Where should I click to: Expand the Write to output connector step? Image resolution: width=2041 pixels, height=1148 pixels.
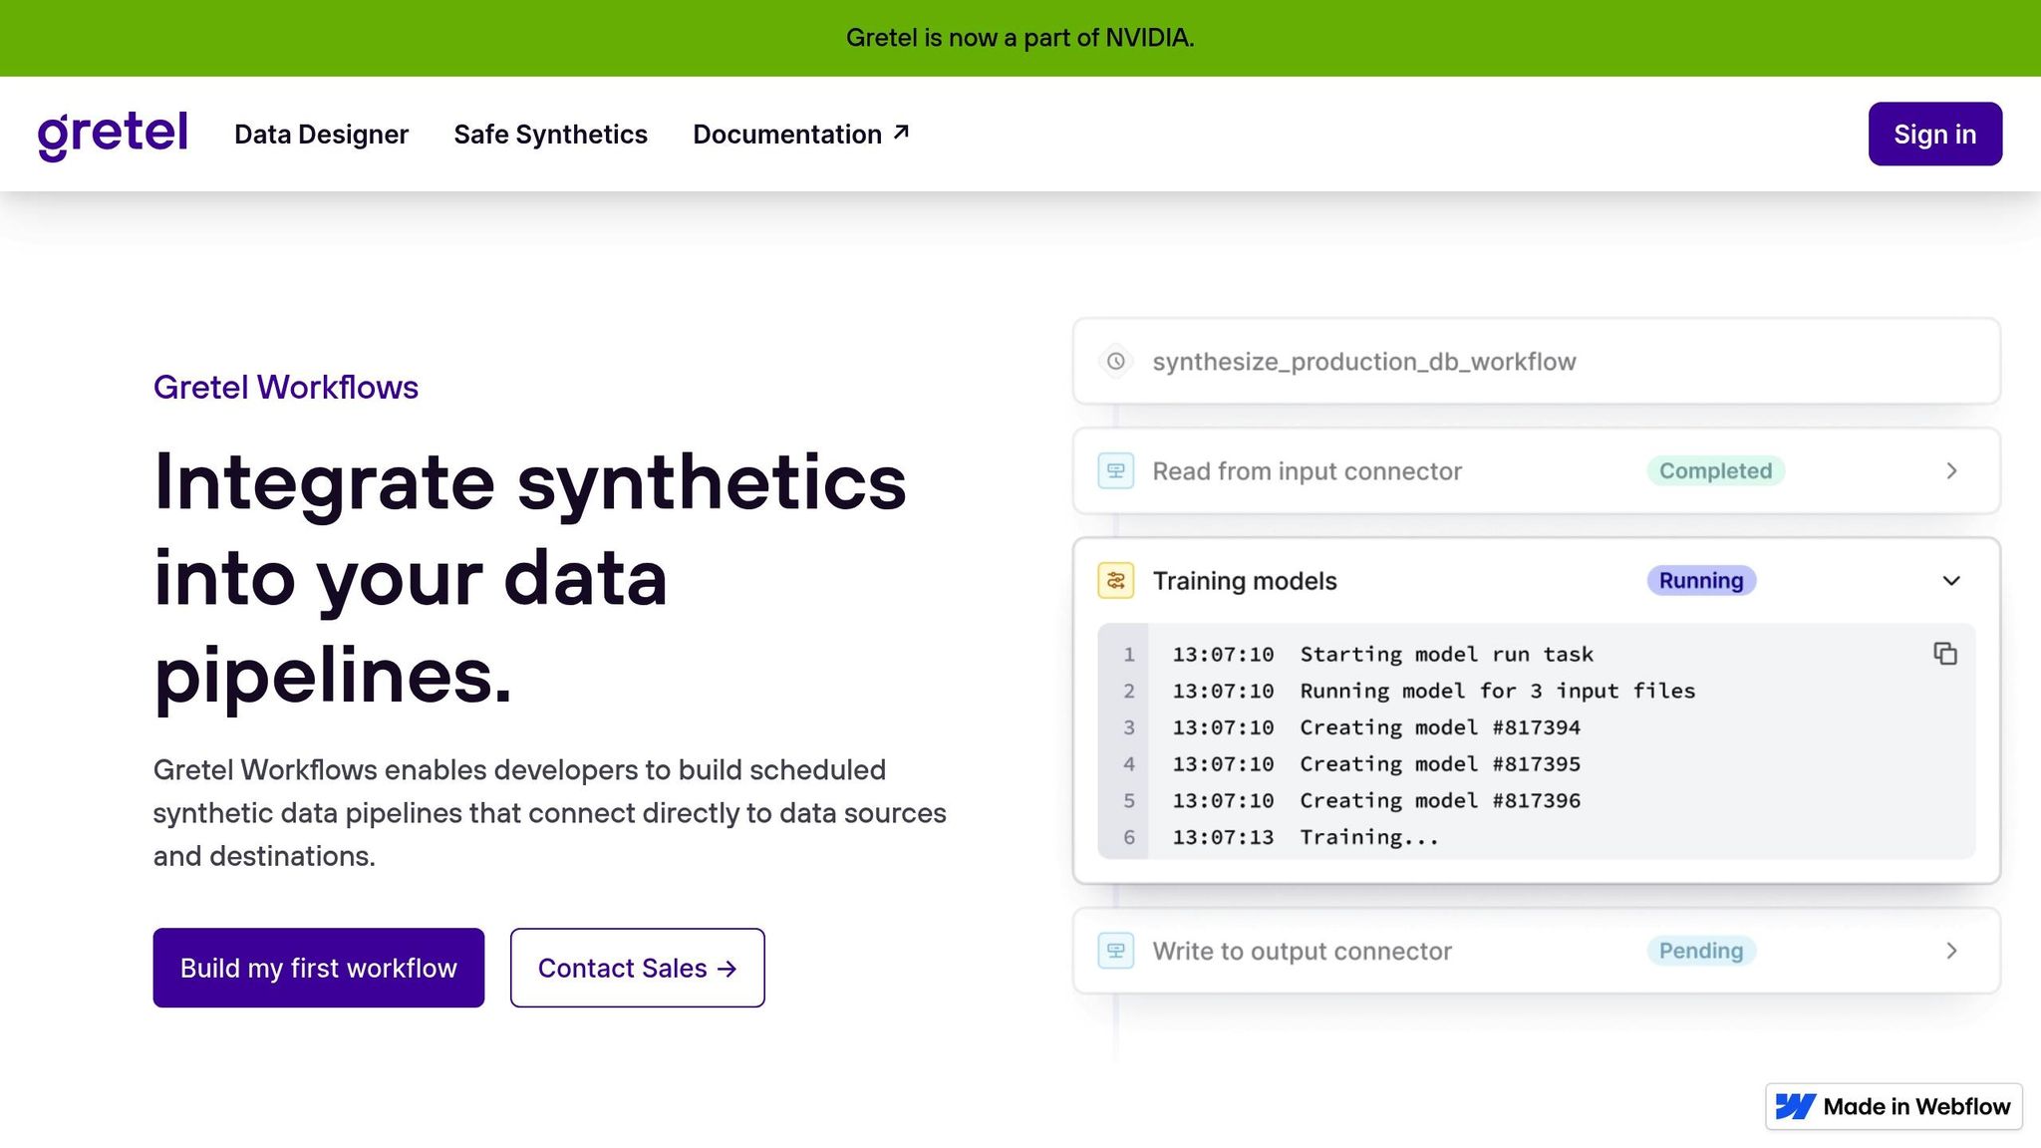click(1951, 951)
